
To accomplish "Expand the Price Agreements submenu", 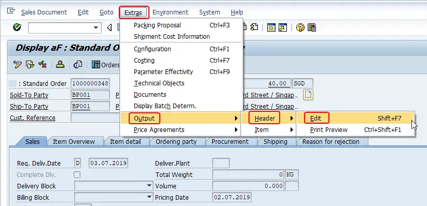I will point(180,130).
